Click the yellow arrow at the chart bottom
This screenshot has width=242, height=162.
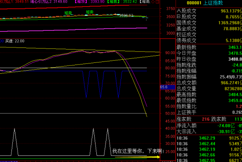pos(138,157)
